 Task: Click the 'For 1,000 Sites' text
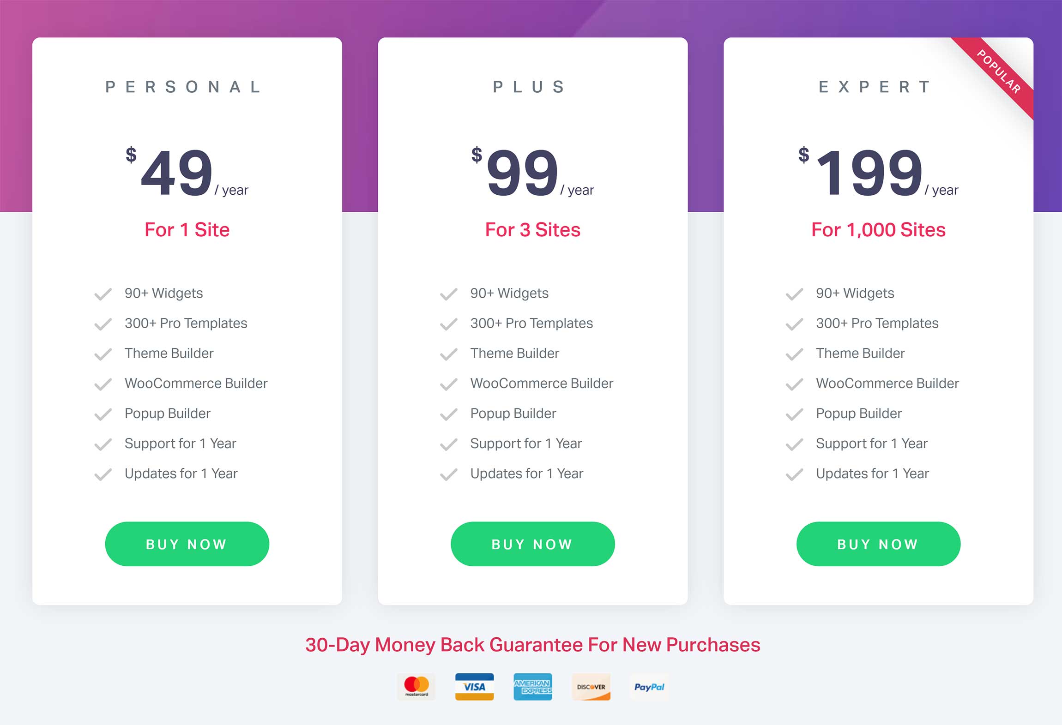tap(878, 230)
